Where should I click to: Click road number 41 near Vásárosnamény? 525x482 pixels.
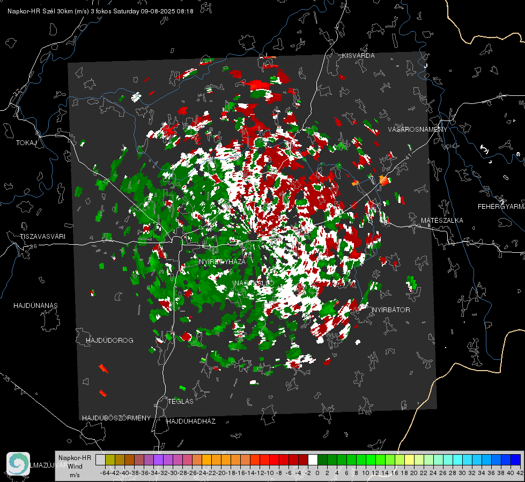click(408, 157)
